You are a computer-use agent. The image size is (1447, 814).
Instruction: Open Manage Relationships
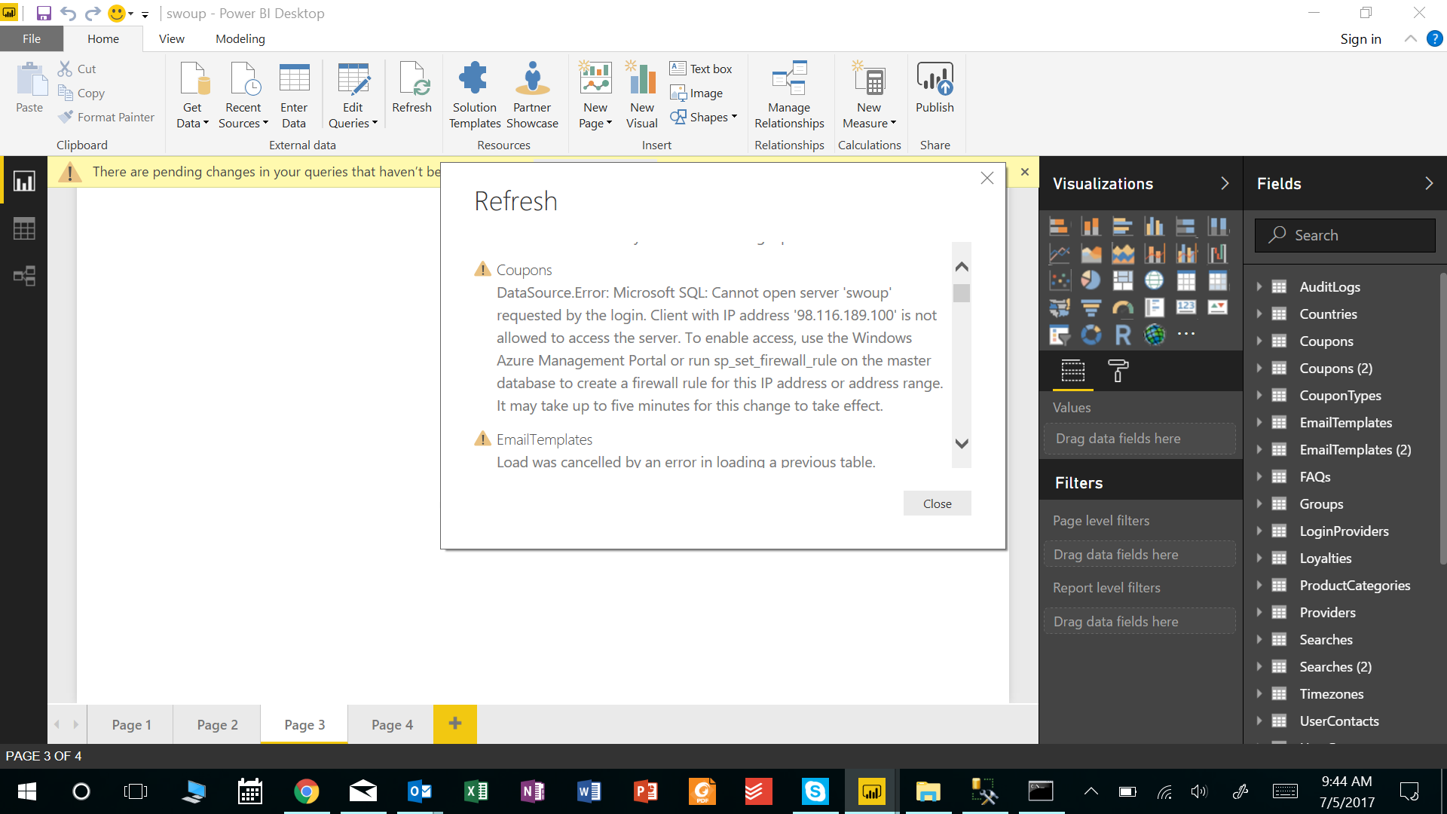(x=789, y=96)
